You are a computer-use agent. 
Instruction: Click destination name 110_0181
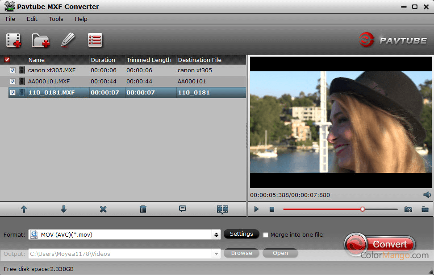(x=194, y=92)
